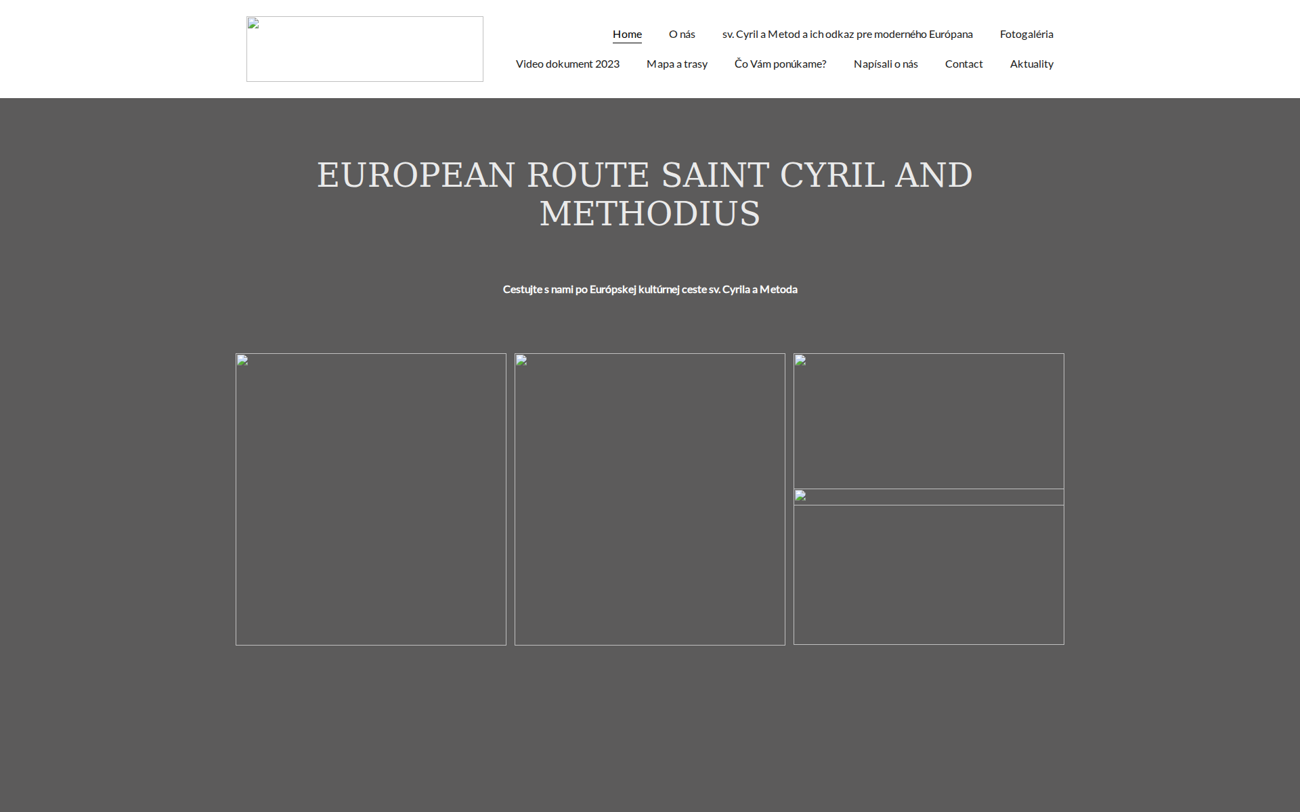Open the O nás page
This screenshot has height=812, width=1300.
[x=681, y=34]
